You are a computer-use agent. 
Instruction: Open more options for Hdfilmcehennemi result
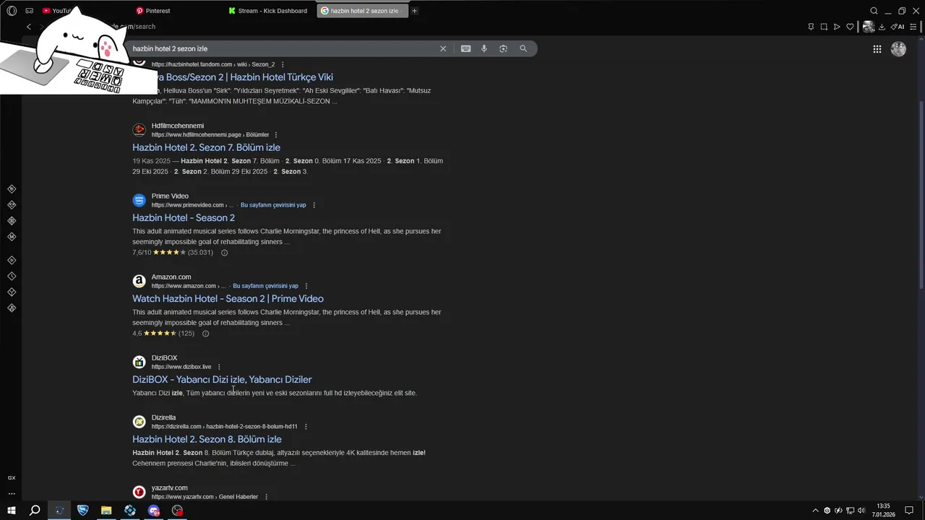pos(276,135)
